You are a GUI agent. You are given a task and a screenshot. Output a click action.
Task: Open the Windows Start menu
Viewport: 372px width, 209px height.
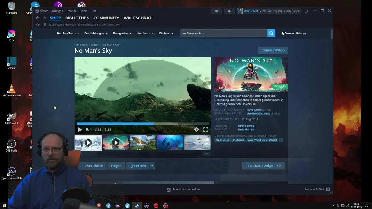pos(5,206)
